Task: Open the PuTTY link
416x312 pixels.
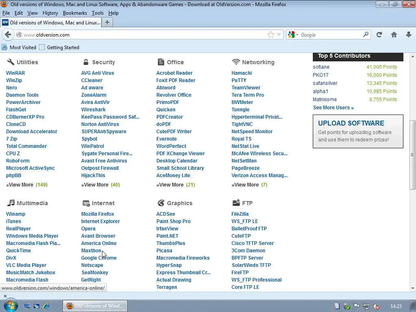Action: click(239, 80)
